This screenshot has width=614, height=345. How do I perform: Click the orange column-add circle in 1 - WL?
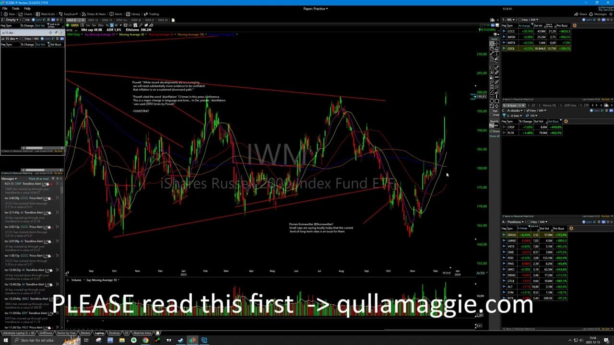(x=575, y=25)
